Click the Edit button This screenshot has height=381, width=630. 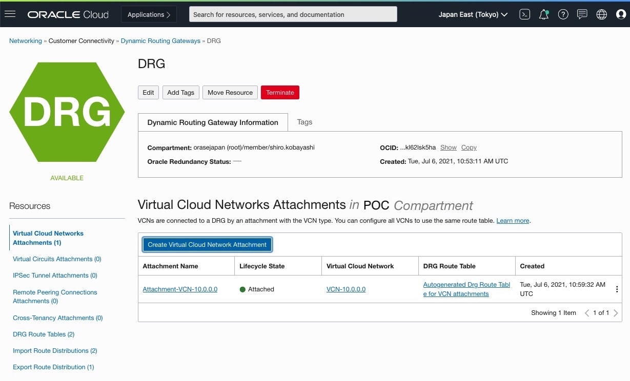(148, 92)
